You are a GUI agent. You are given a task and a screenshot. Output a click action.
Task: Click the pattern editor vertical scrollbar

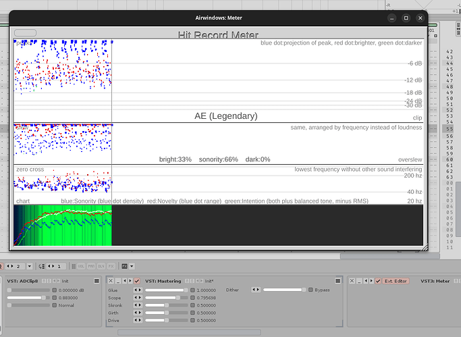click(458, 209)
